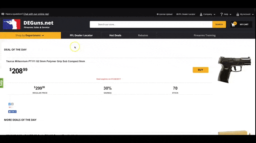Viewport: 256px width, 143px height.
Task: Click the License Upload link
Action: click(165, 14)
